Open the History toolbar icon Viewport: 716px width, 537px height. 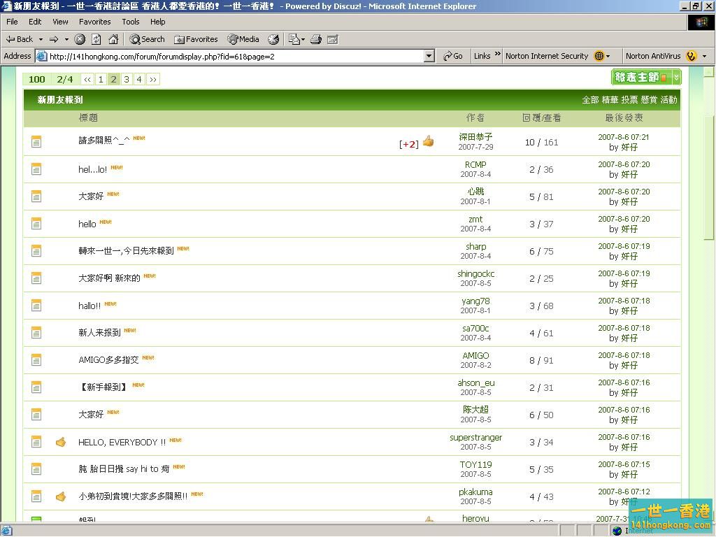pyautogui.click(x=273, y=39)
